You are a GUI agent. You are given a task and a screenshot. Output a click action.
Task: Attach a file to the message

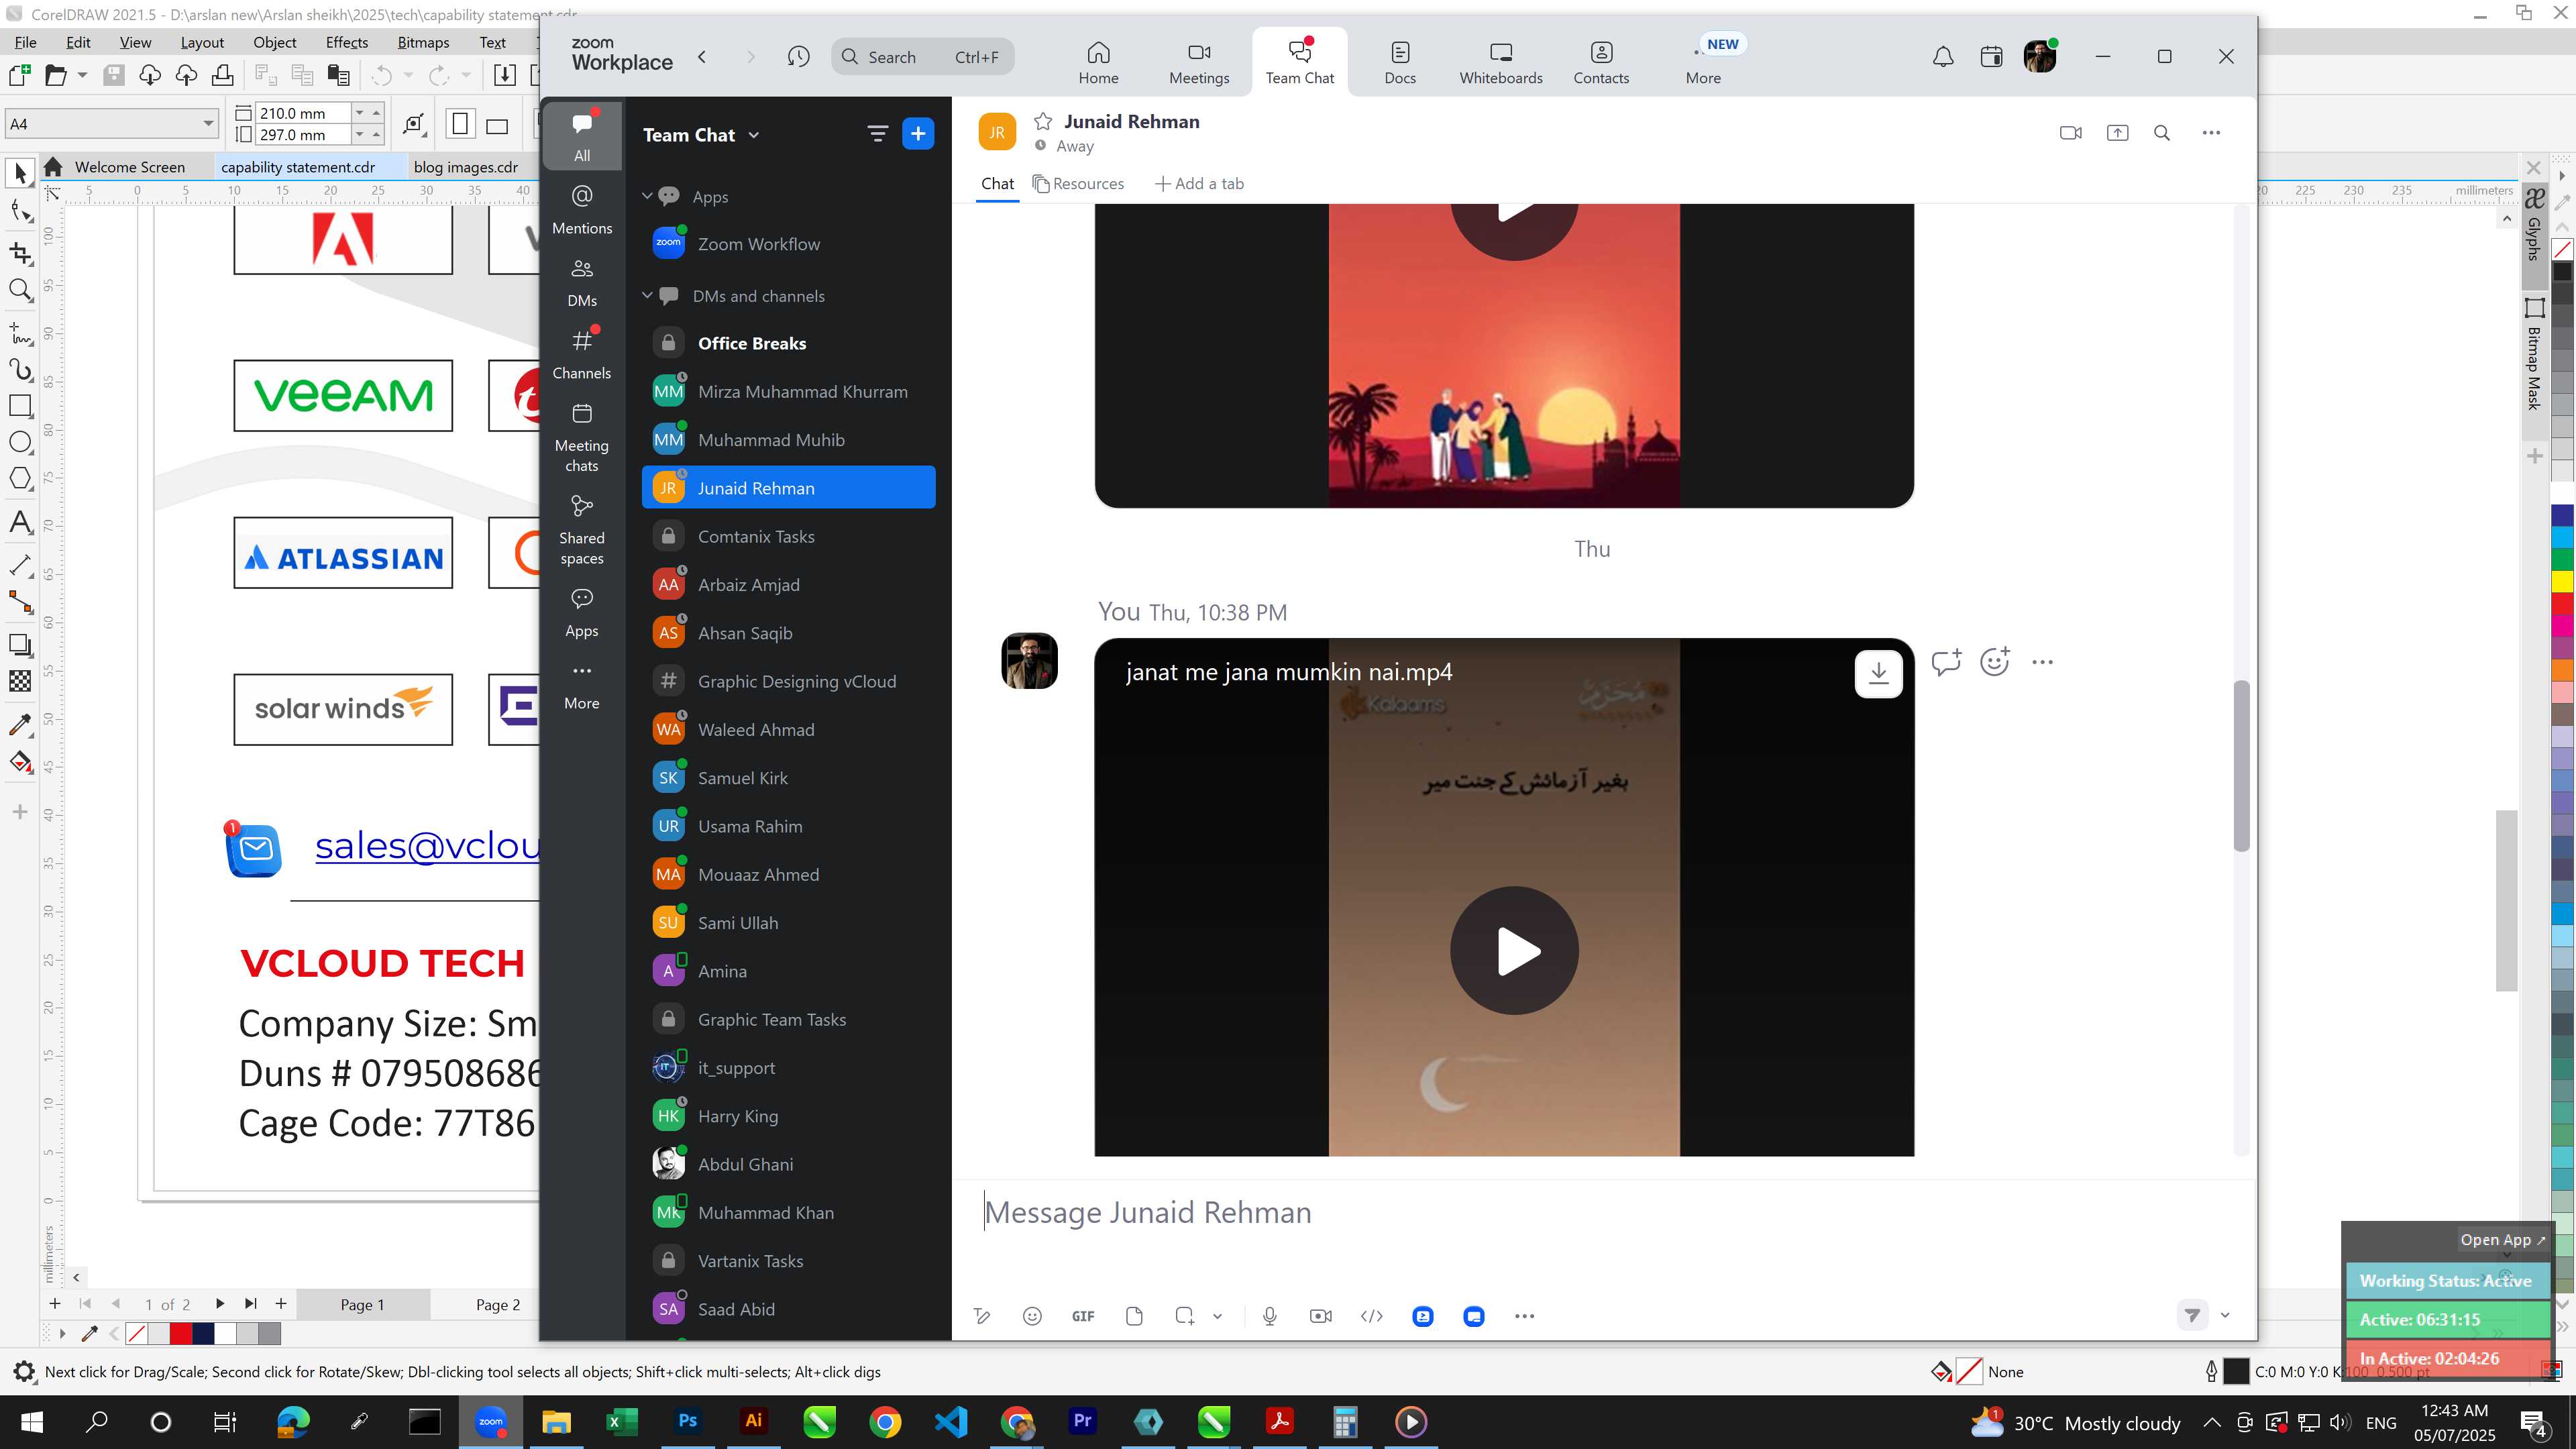(x=1134, y=1316)
